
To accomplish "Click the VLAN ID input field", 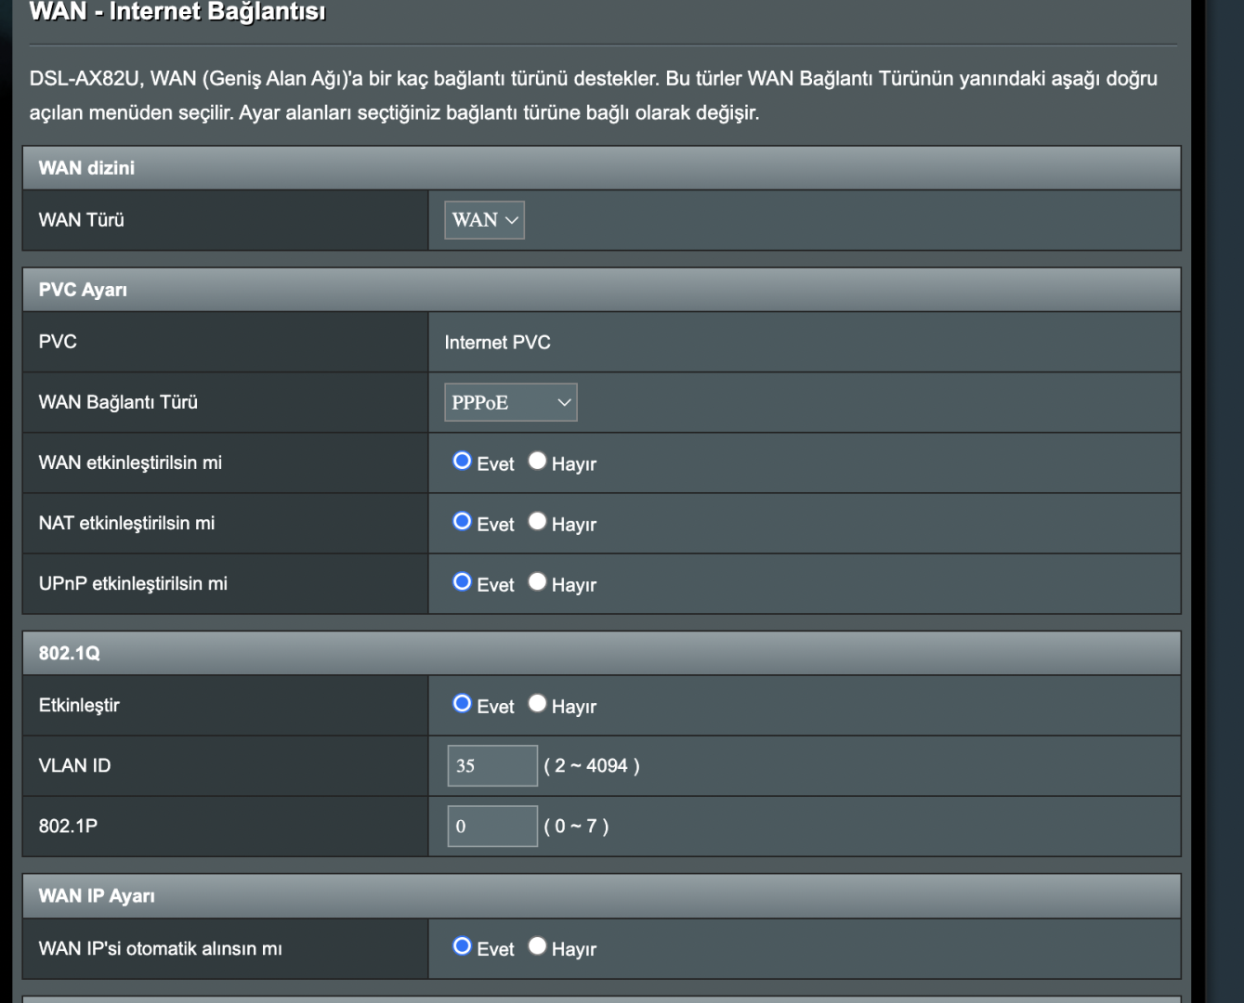I will click(491, 765).
